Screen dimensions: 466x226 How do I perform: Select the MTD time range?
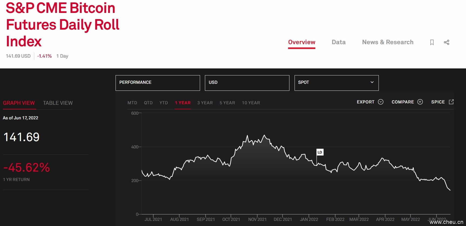pyautogui.click(x=132, y=103)
